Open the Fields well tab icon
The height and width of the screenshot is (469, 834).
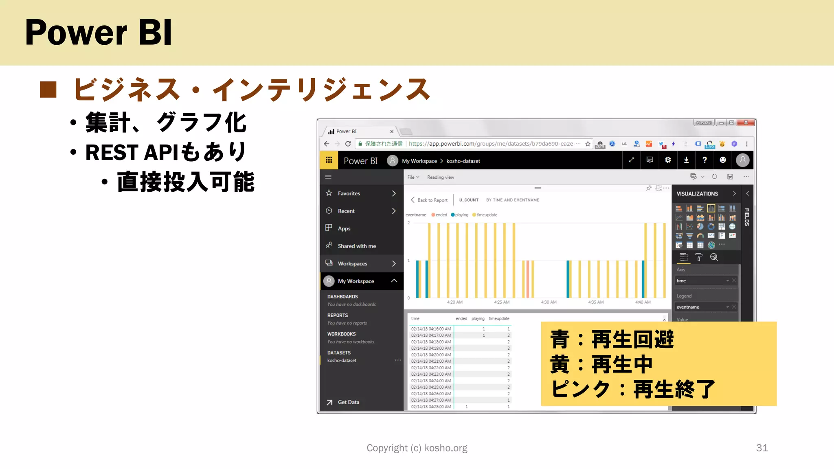[684, 257]
